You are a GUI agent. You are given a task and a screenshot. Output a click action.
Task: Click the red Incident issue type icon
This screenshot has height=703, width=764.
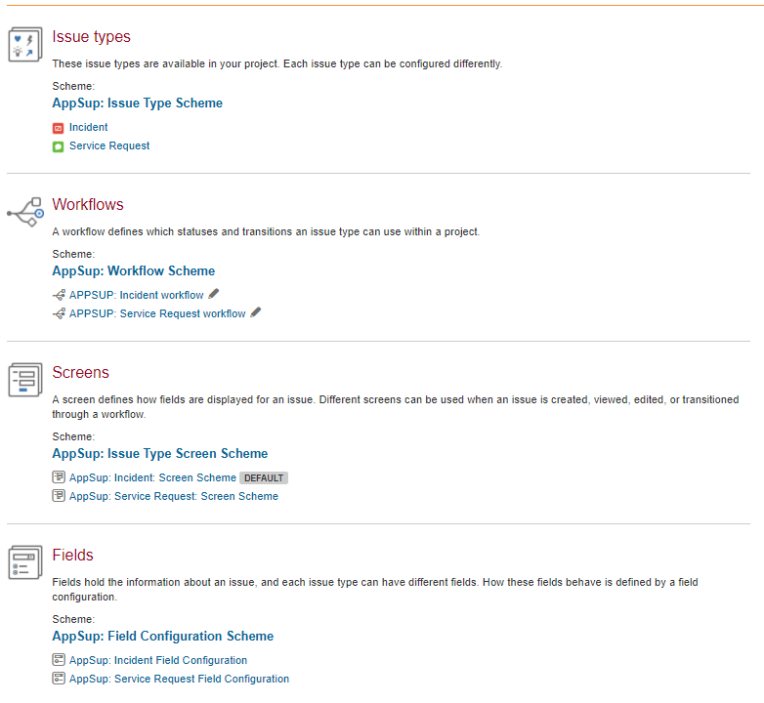tap(58, 128)
